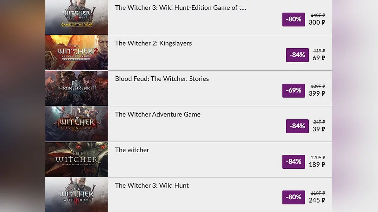Click the -80% badge beside the 245 ₽ price

(294, 197)
